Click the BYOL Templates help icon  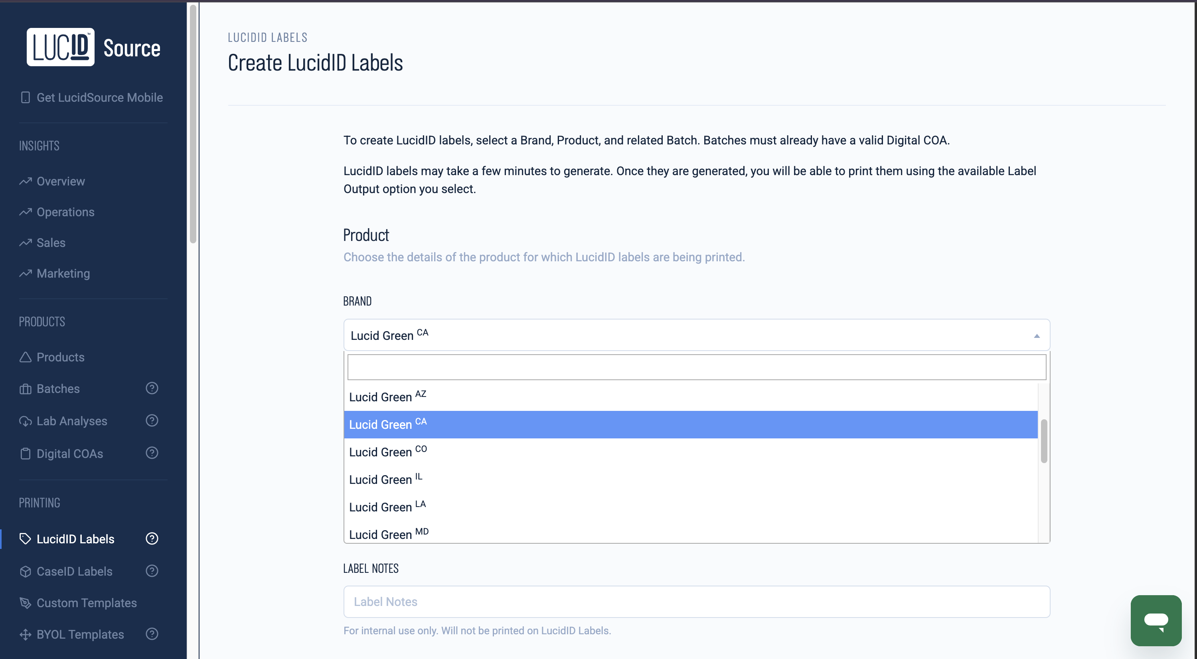(152, 634)
